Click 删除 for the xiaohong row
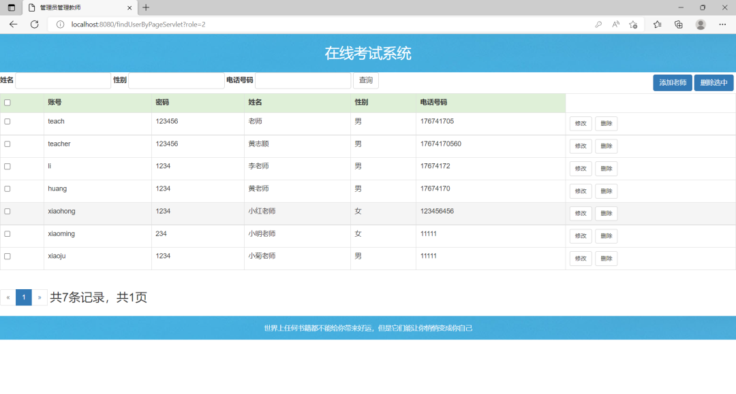 point(607,213)
